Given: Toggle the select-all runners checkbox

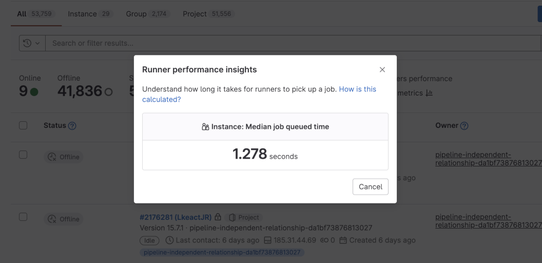Looking at the screenshot, I should pyautogui.click(x=23, y=125).
